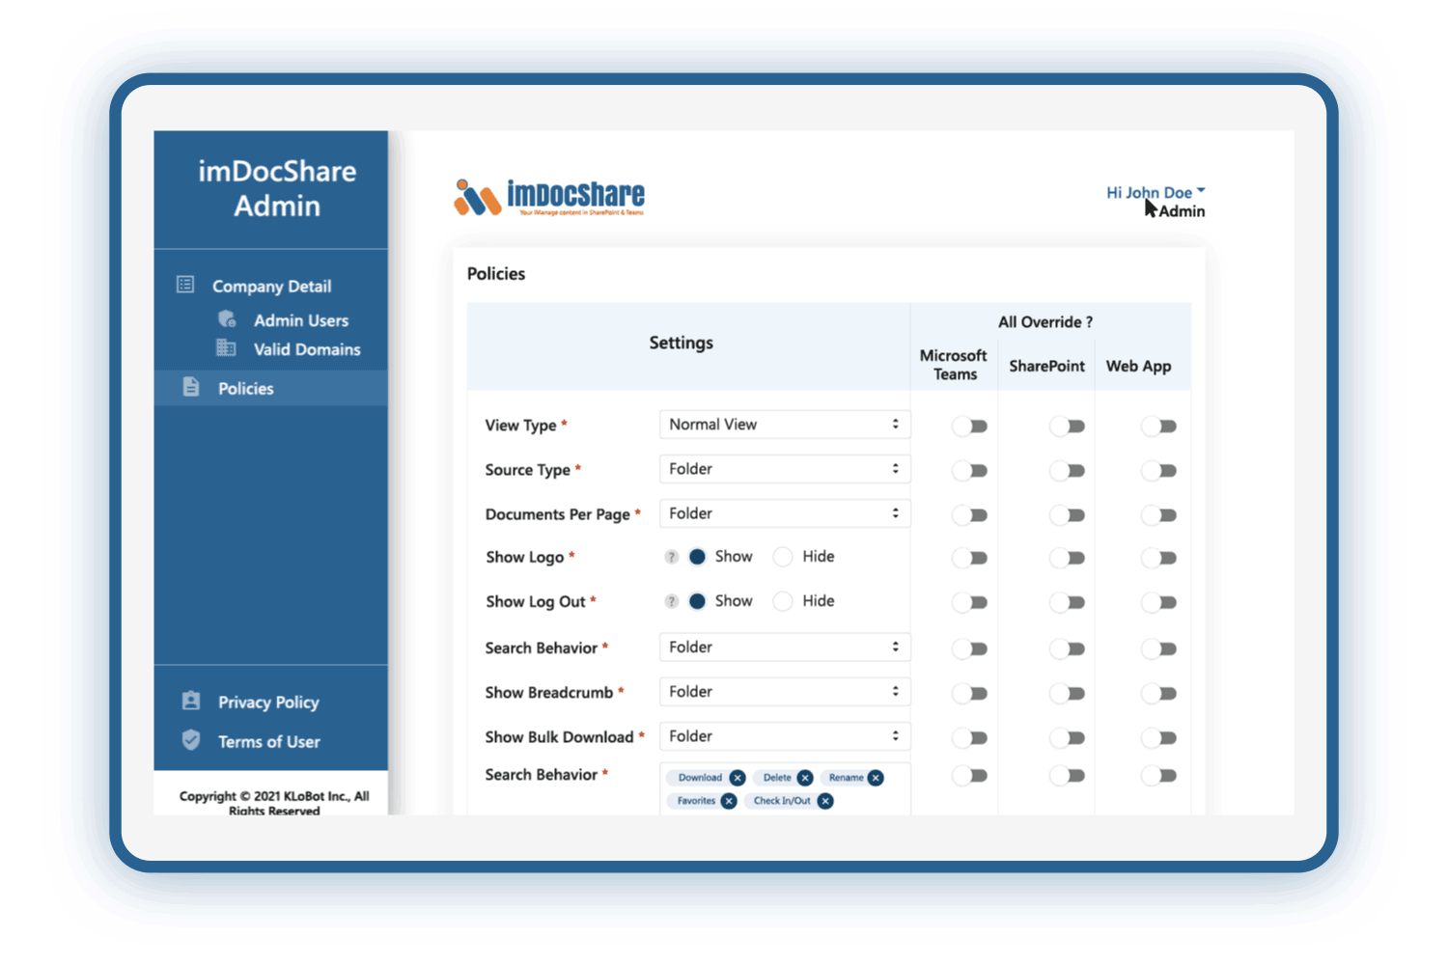
Task: Click the All Override ? header
Action: (1045, 321)
